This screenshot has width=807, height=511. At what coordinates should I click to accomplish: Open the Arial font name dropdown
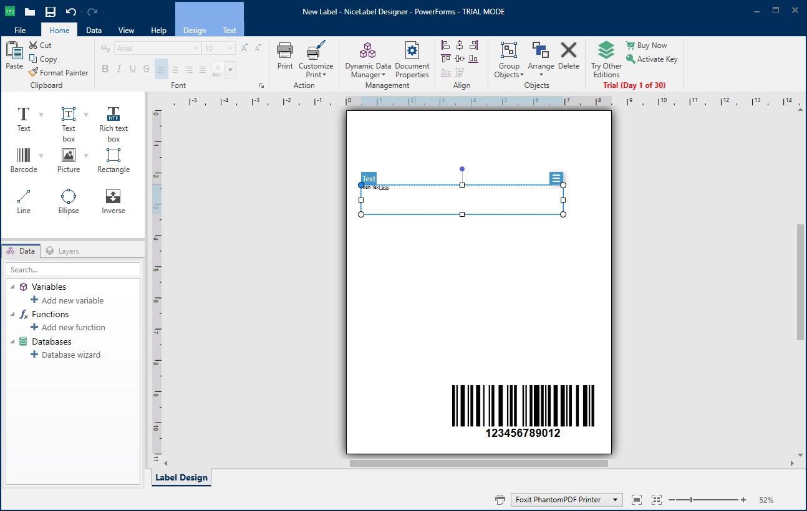[196, 49]
